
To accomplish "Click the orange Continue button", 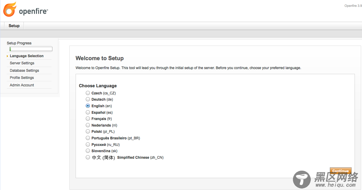I will 341,171.
